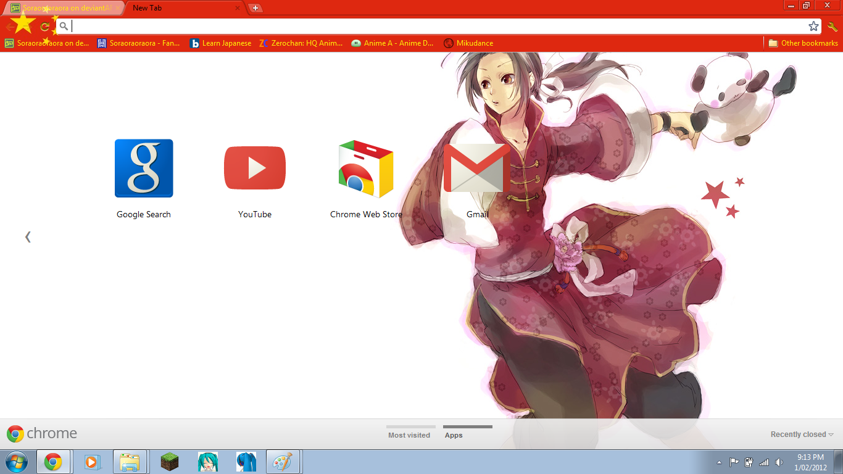Switch to the Soraoraoraora on deviantArt tab
The image size is (843, 474).
click(65, 8)
